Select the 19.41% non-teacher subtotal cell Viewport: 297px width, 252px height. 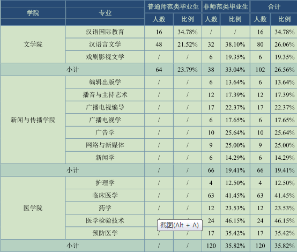(235, 170)
